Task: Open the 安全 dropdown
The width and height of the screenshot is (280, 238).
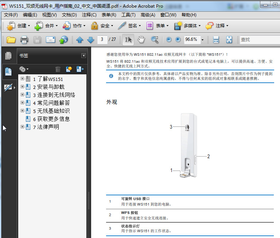Action: coord(102,26)
